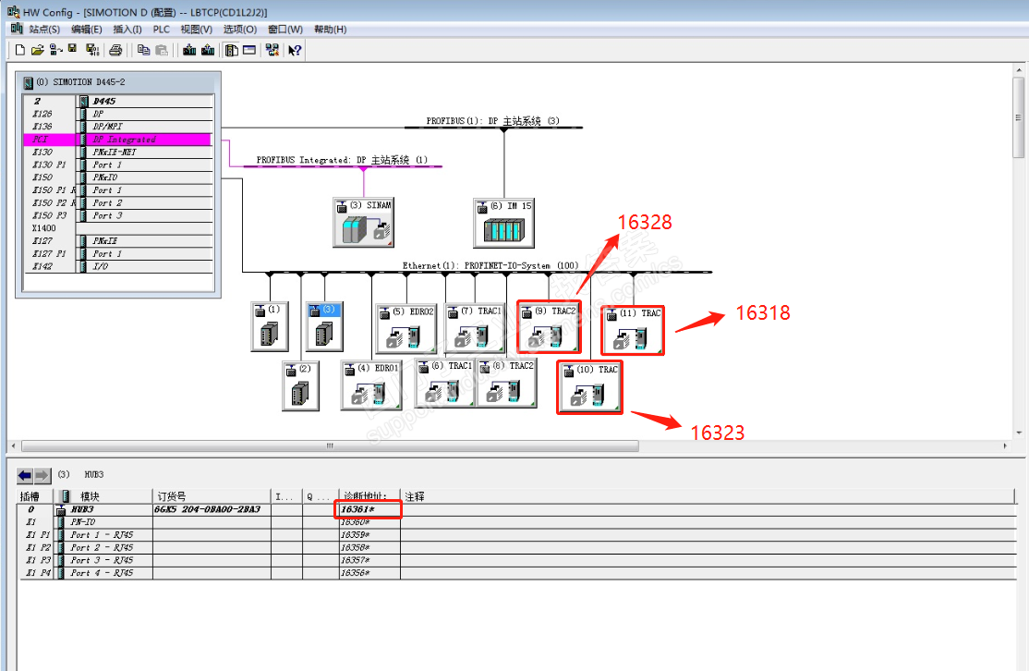Click the Upload to PG icon

click(208, 50)
